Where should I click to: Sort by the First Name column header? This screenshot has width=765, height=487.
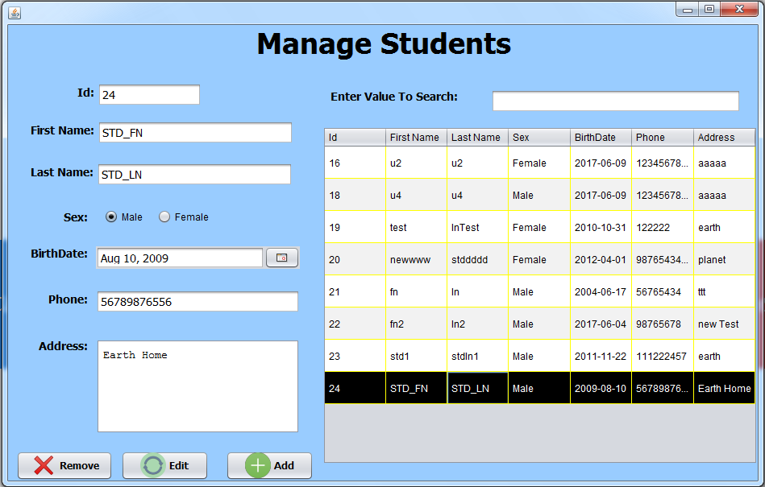tap(415, 137)
